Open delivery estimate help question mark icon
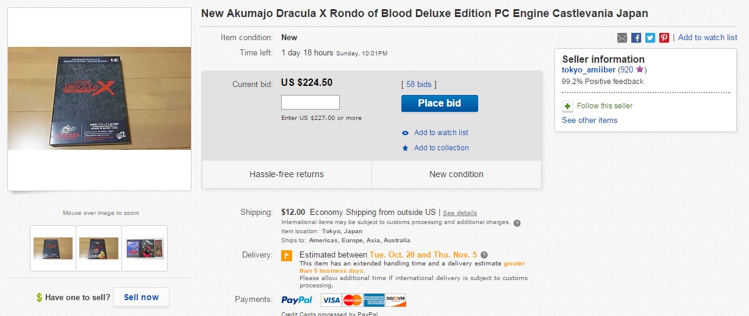 (484, 255)
